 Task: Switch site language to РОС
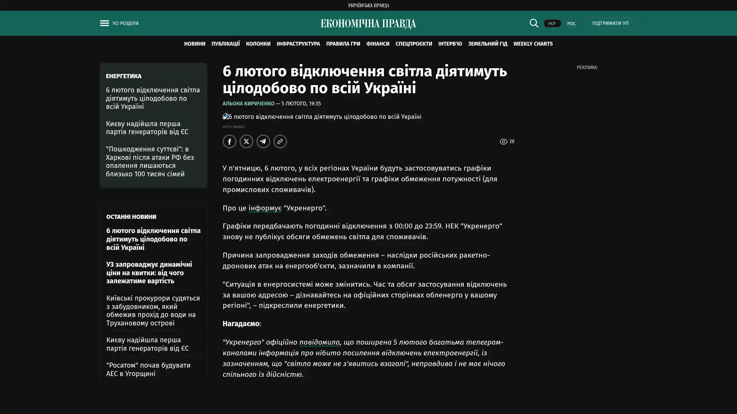coord(571,24)
